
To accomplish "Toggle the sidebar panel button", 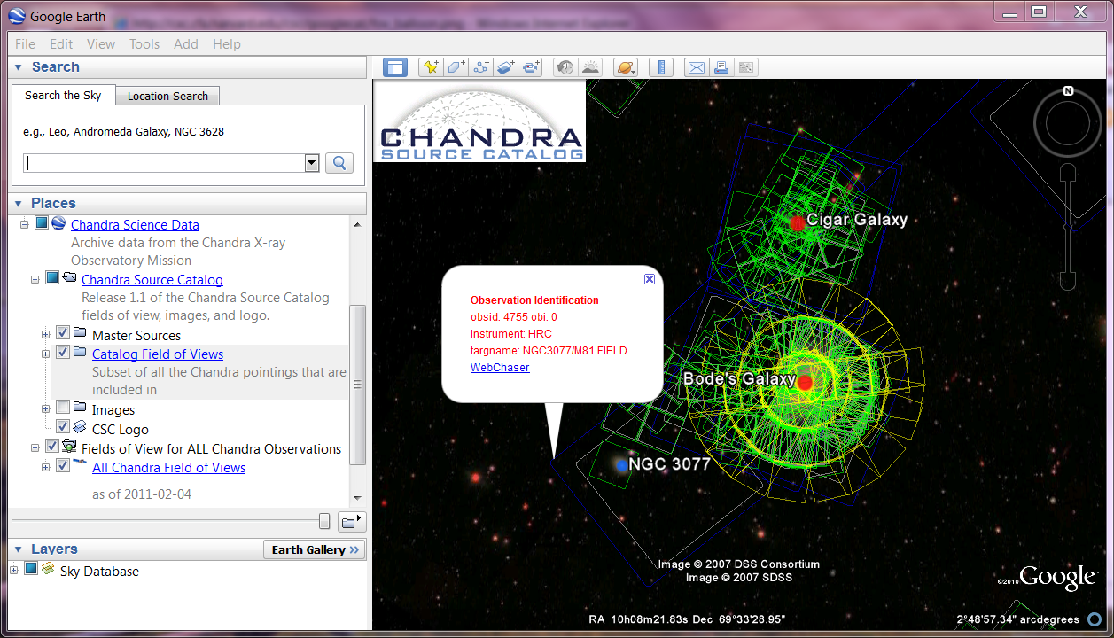I will click(x=394, y=67).
